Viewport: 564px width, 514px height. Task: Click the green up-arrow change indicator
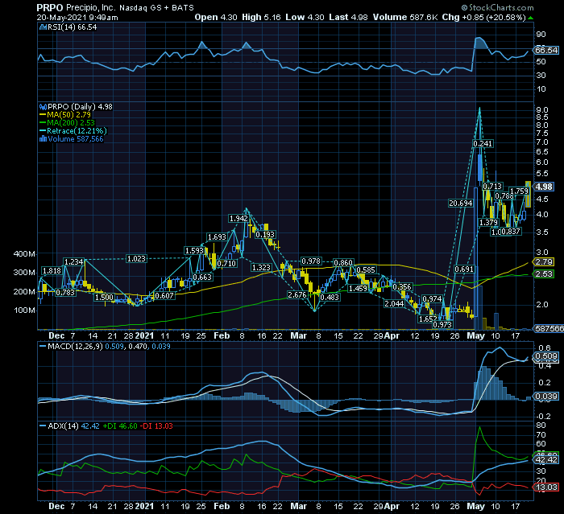(x=530, y=18)
